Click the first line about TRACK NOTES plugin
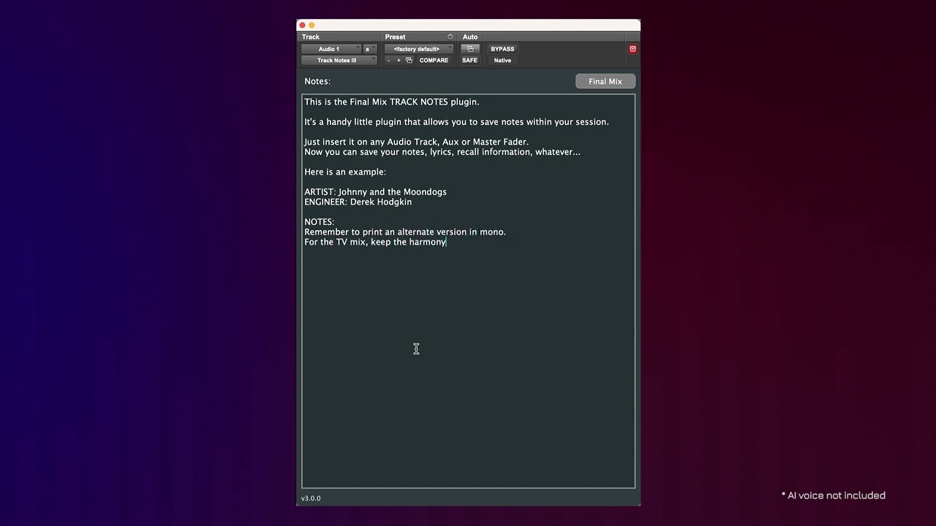 click(392, 102)
